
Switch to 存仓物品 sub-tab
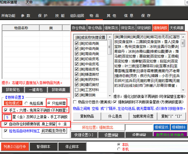click(x=79, y=28)
